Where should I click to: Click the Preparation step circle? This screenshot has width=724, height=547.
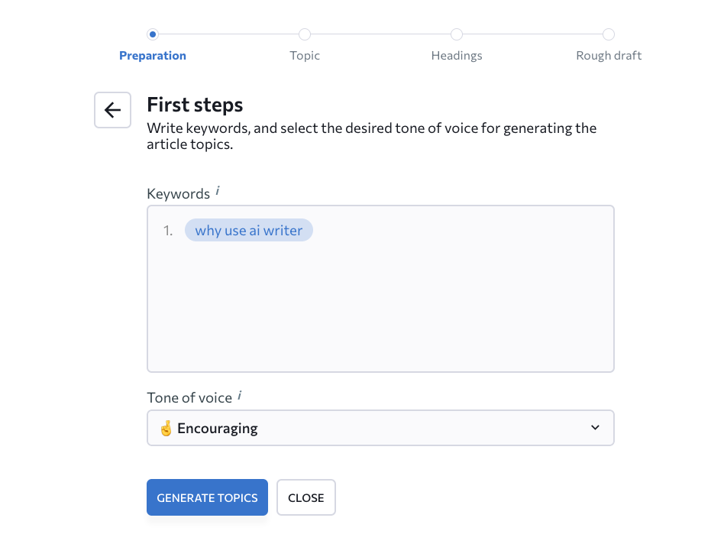click(153, 34)
